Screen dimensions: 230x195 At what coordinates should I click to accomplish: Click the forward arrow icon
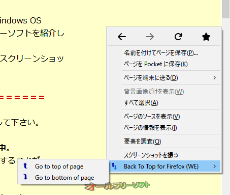point(150,37)
